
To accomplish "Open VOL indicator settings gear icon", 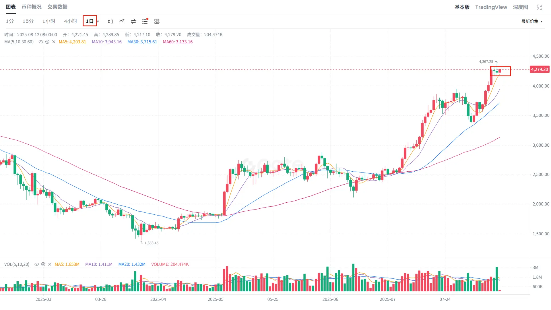I will click(x=43, y=264).
